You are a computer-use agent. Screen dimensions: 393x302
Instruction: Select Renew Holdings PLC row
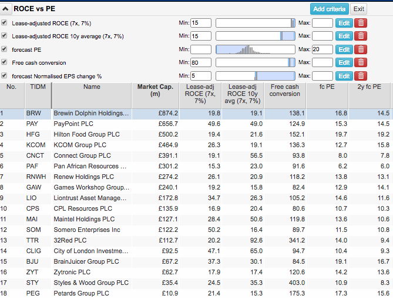195,177
